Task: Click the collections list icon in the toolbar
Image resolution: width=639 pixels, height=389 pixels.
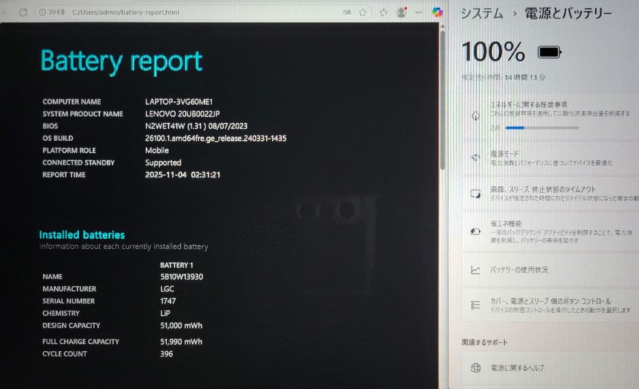Action: coord(383,12)
